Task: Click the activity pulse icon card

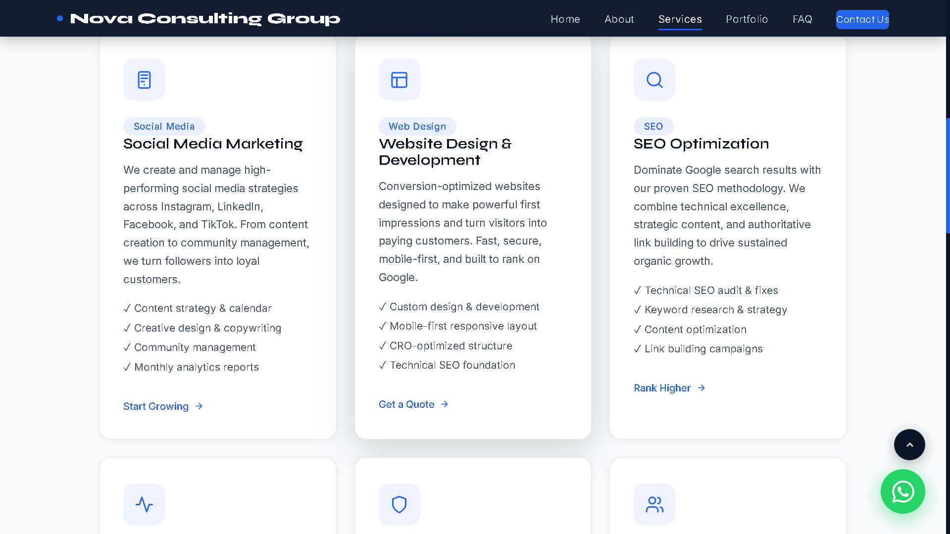Action: coord(144,504)
